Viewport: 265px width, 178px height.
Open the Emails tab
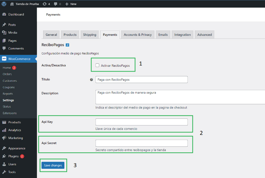click(x=163, y=35)
